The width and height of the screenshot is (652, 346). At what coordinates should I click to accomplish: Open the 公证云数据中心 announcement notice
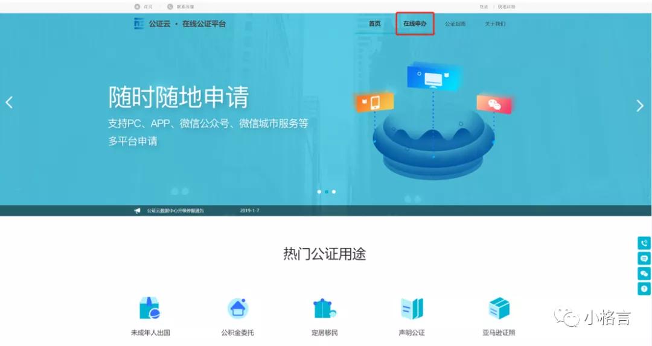[175, 210]
